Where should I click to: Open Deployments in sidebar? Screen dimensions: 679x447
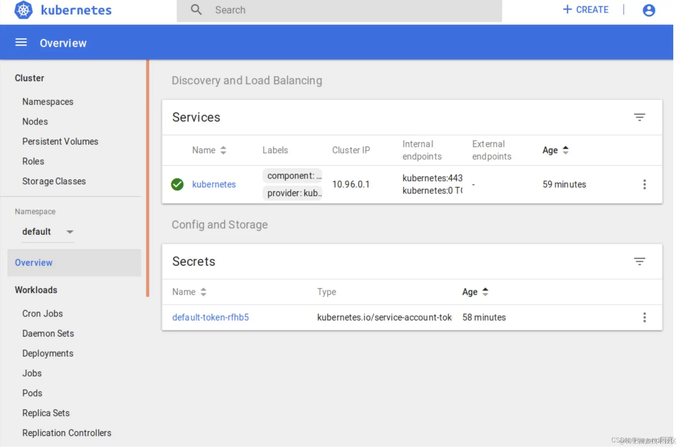pyautogui.click(x=48, y=354)
